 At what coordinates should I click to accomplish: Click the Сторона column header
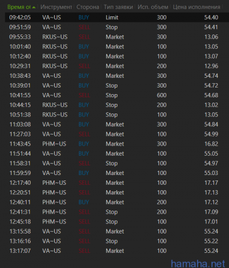(x=87, y=7)
